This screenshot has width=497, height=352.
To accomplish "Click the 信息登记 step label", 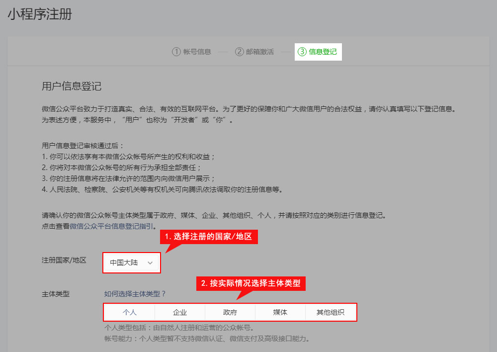I will (x=323, y=52).
